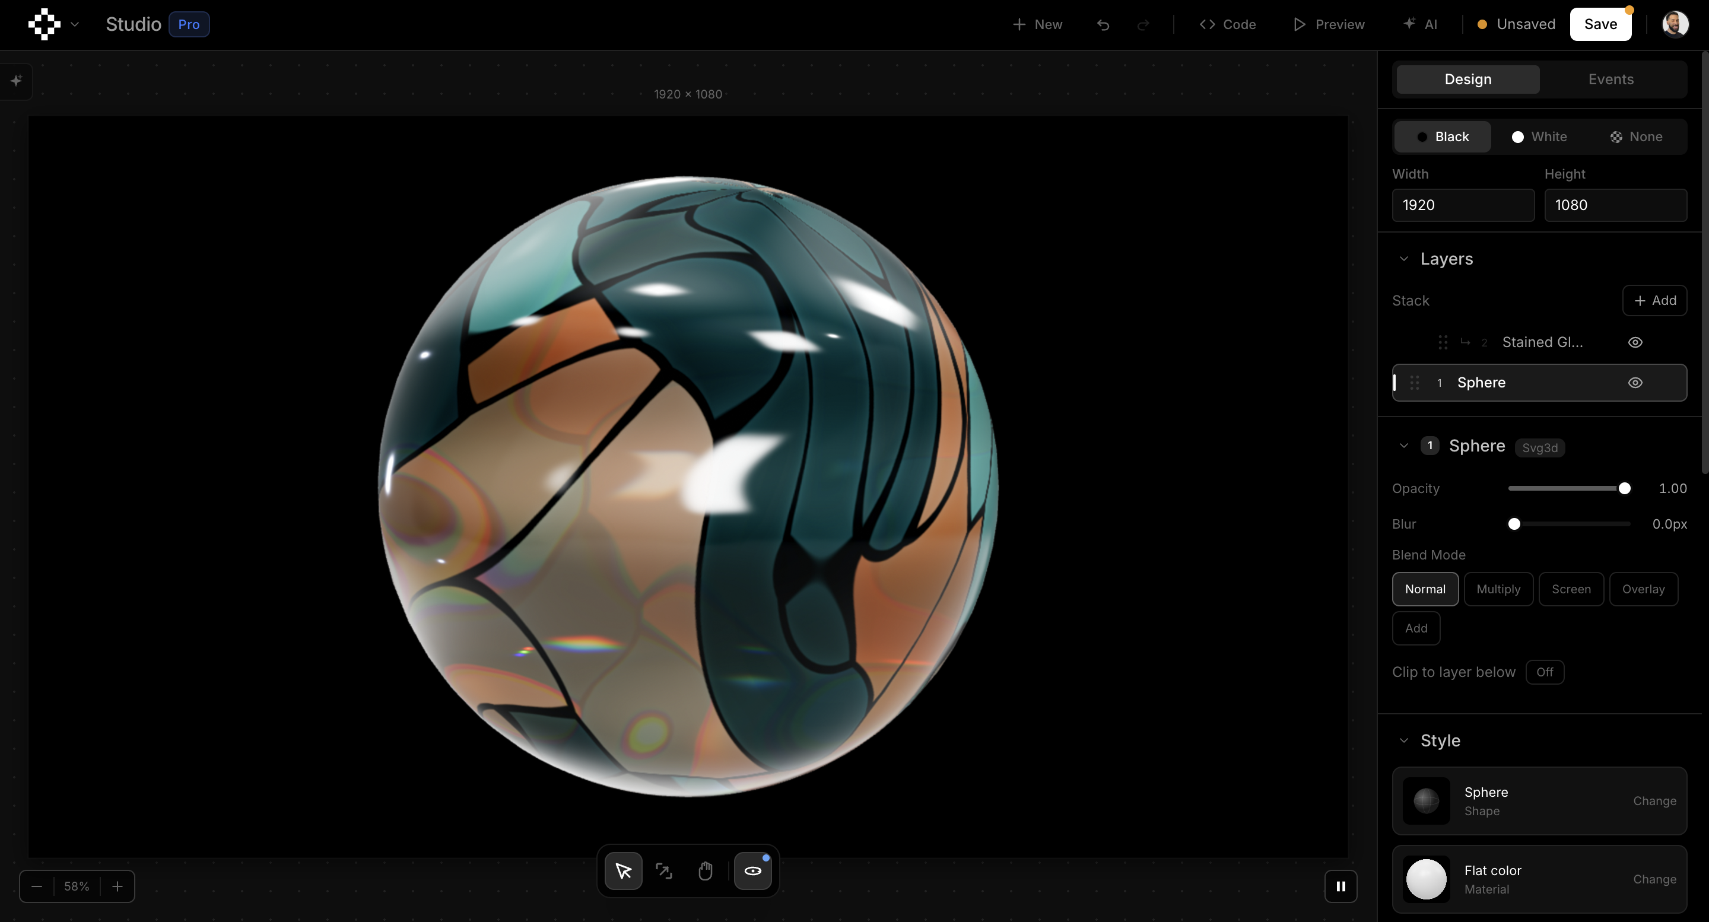Hide the Sphere layer
This screenshot has height=922, width=1709.
tap(1635, 383)
